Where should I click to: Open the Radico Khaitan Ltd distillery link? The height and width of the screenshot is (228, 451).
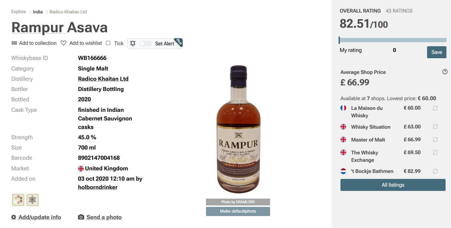point(103,79)
